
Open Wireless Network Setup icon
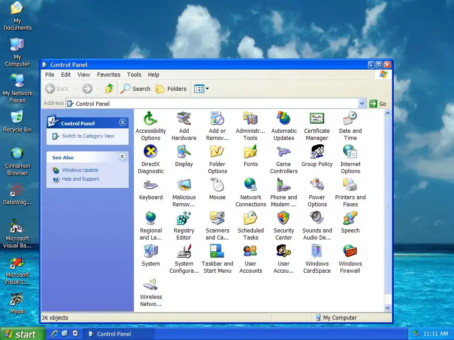[151, 285]
